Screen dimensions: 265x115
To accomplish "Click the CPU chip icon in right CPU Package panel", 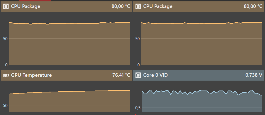I will click(138, 7).
